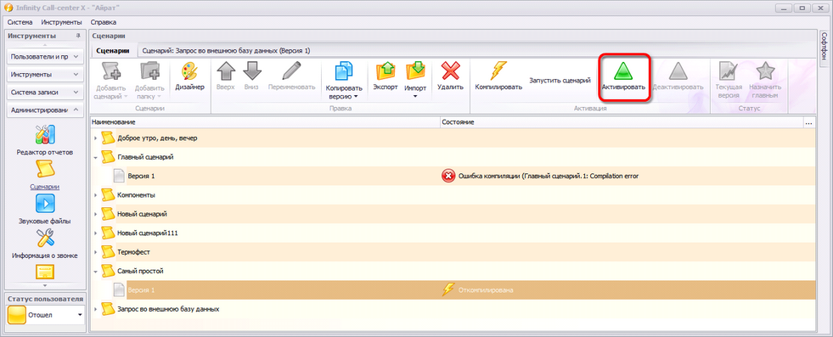Click the Откомпилирована lightning status icon
Image resolution: width=833 pixels, height=337 pixels.
448,289
